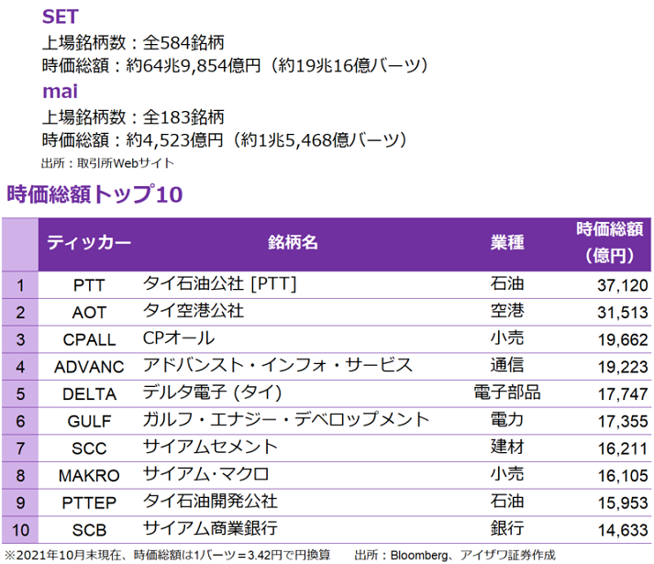Click company name サイアム･マクロ

click(205, 474)
